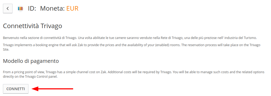Click the Moneta: label
Screen dimensions: 271x96
coord(53,8)
